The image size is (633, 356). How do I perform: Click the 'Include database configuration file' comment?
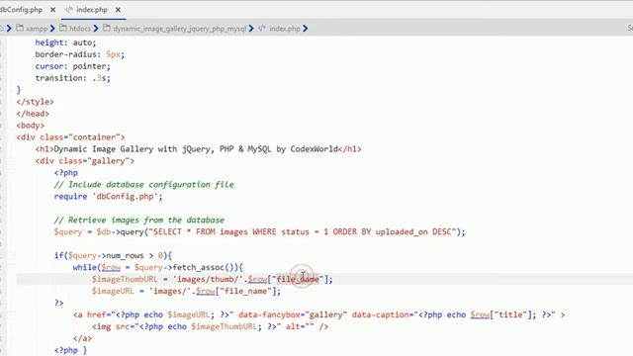coord(144,185)
